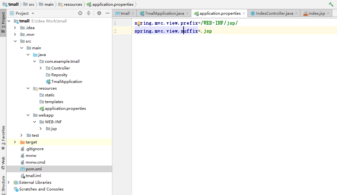The width and height of the screenshot is (337, 195).
Task: Collapse the resources folder
Action: point(28,88)
